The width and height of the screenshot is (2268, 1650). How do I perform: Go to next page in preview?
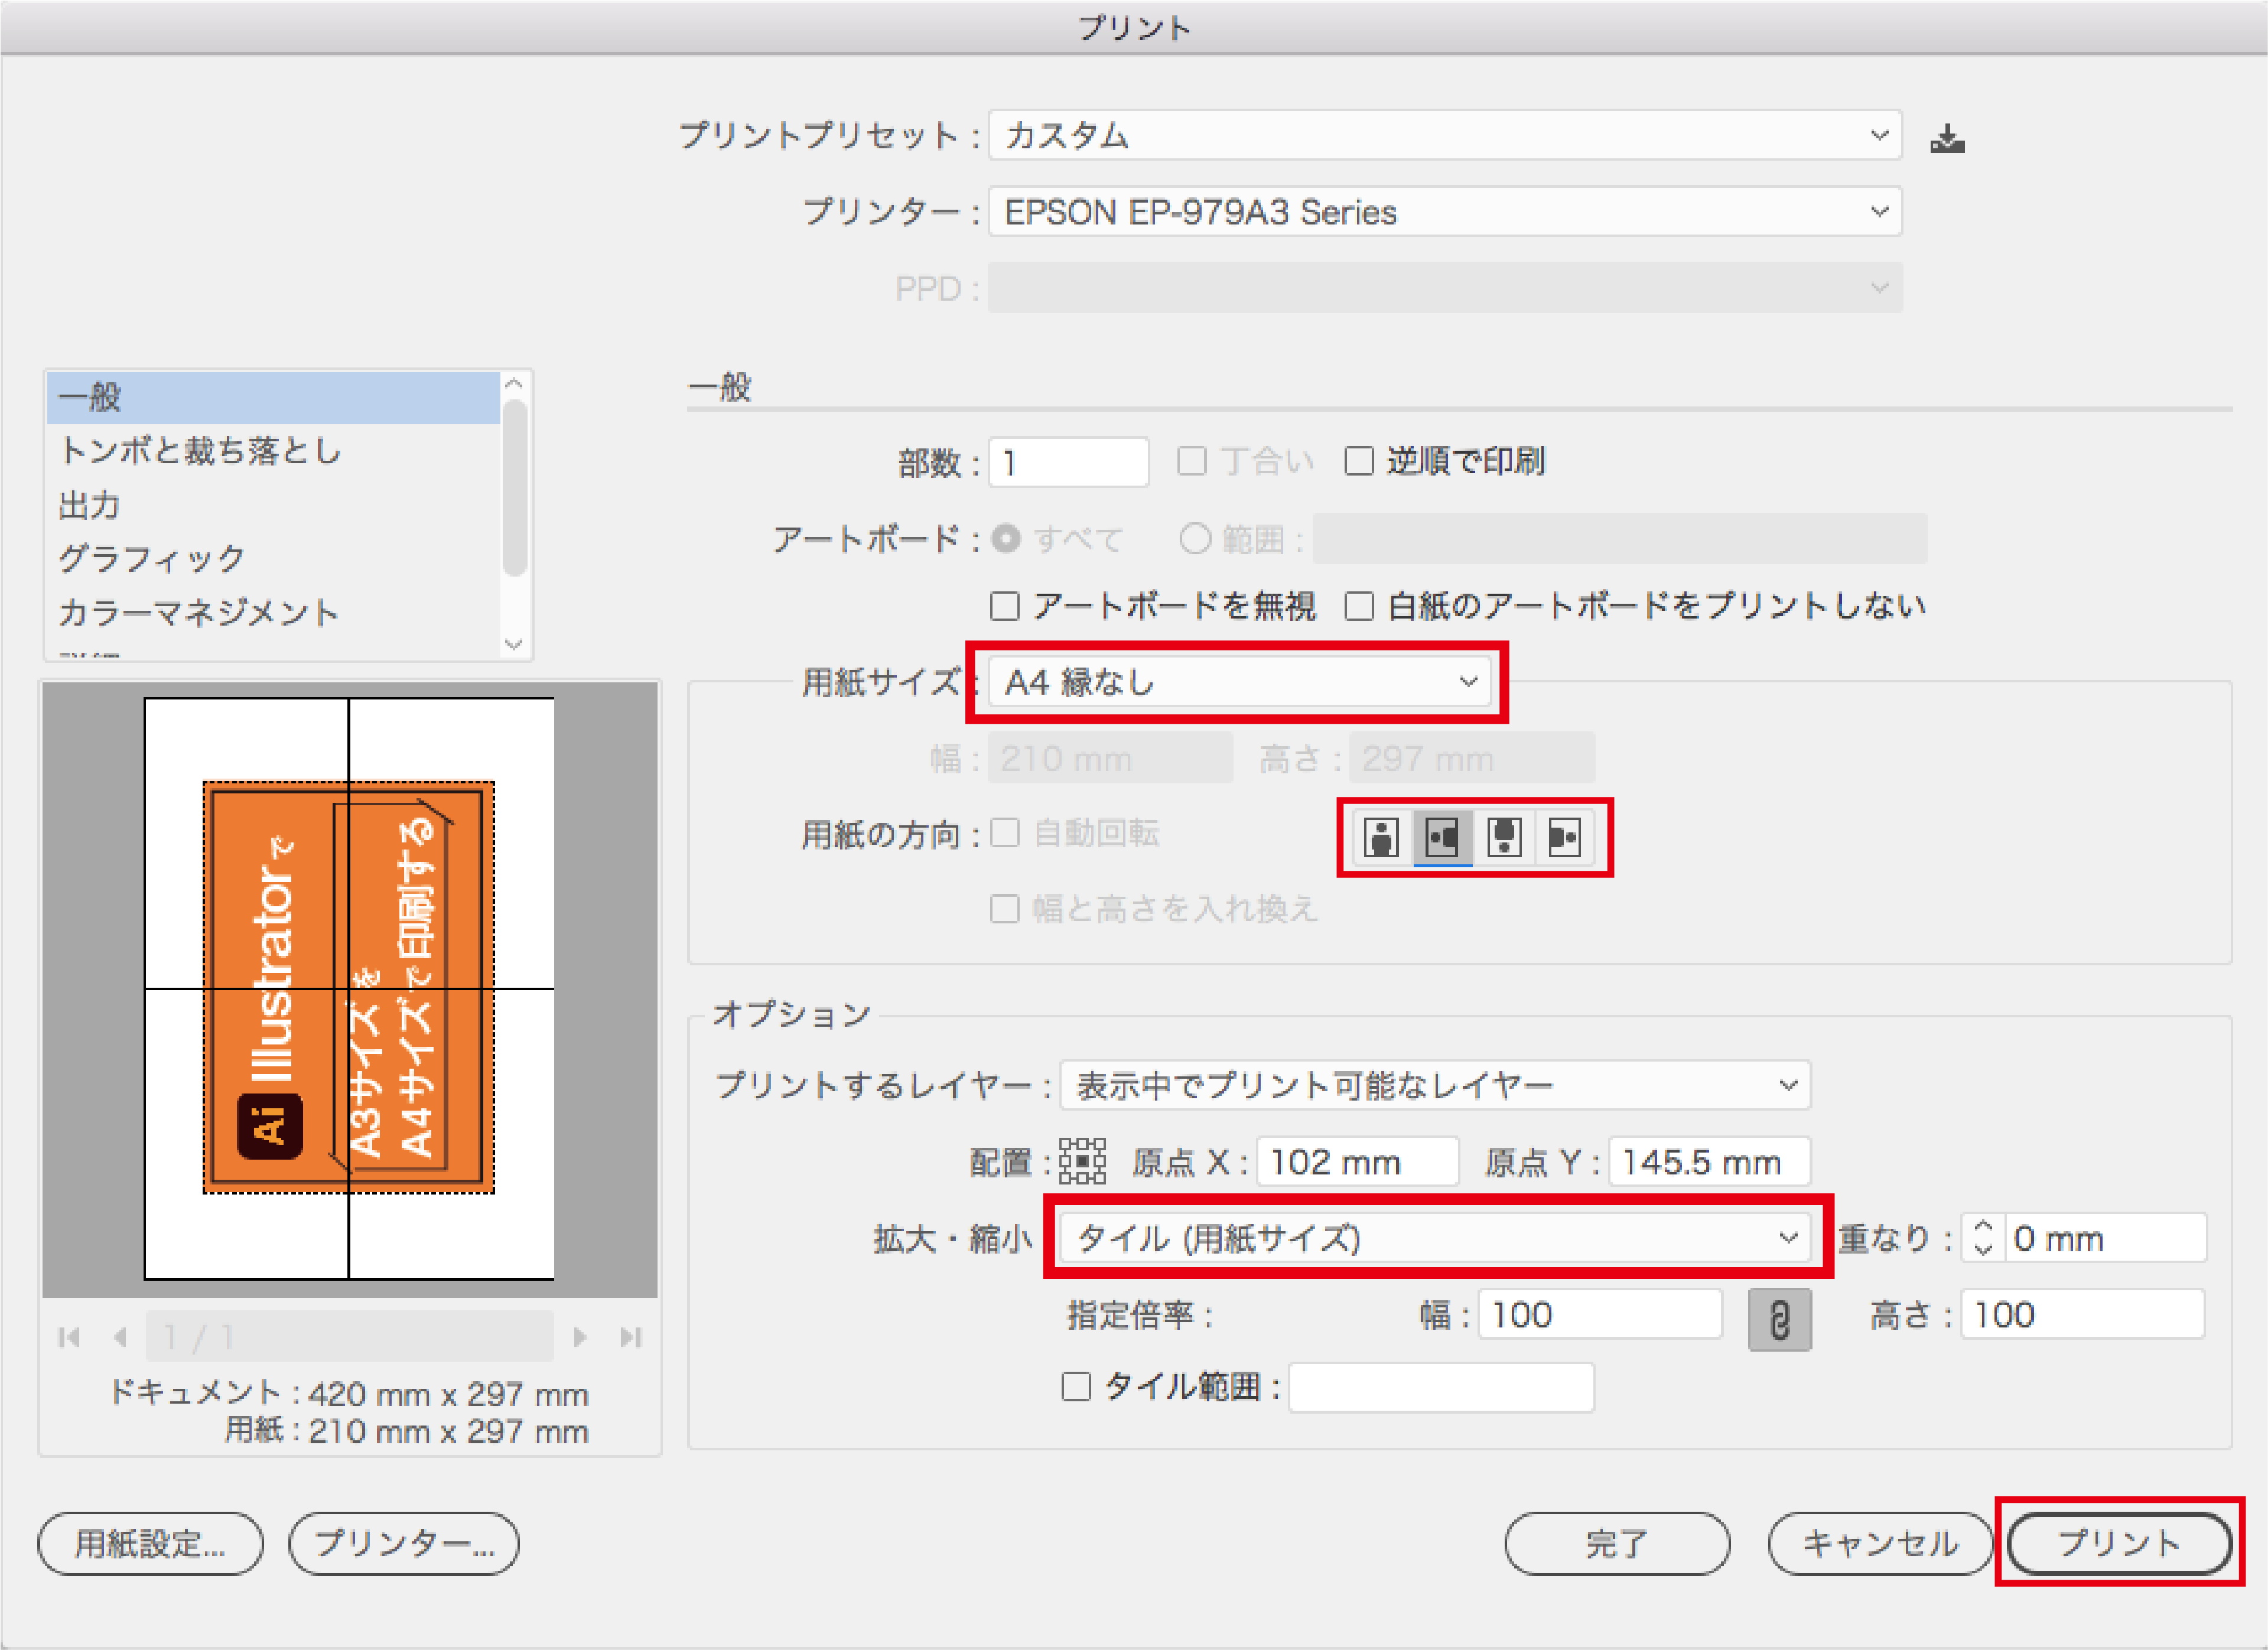580,1337
